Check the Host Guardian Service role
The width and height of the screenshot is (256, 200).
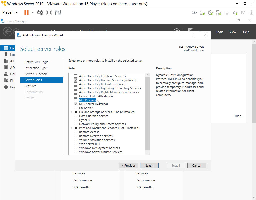pos(76,116)
